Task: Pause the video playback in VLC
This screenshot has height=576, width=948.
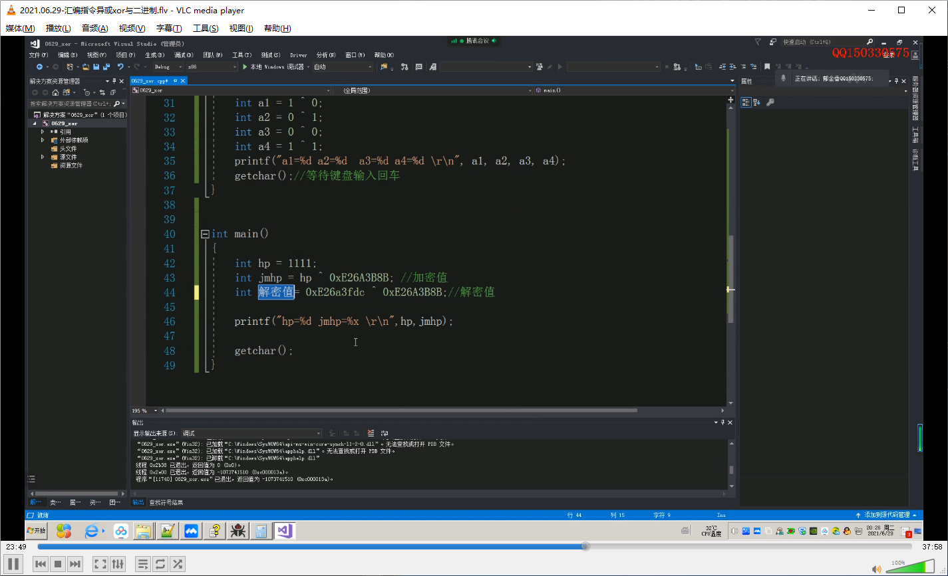Action: tap(13, 564)
